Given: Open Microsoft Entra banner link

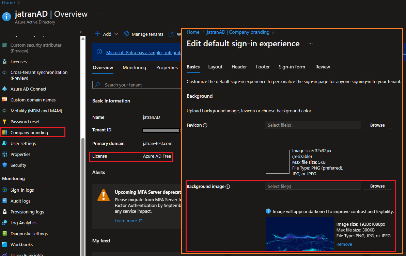Looking at the screenshot, I should click(144, 52).
